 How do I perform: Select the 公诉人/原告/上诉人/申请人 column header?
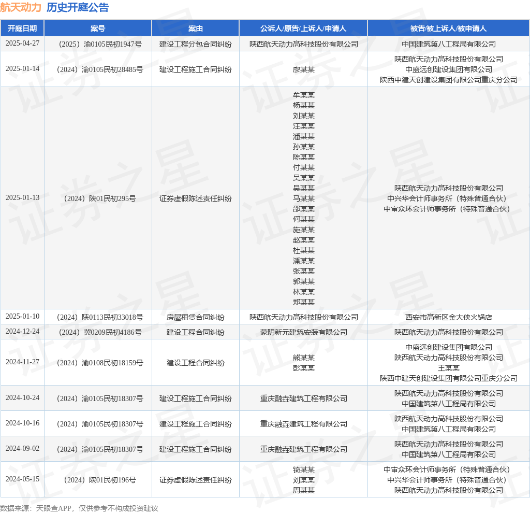(303, 28)
